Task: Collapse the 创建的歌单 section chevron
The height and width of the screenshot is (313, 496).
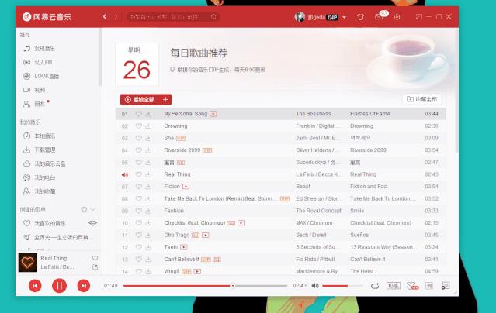Action: coord(92,209)
